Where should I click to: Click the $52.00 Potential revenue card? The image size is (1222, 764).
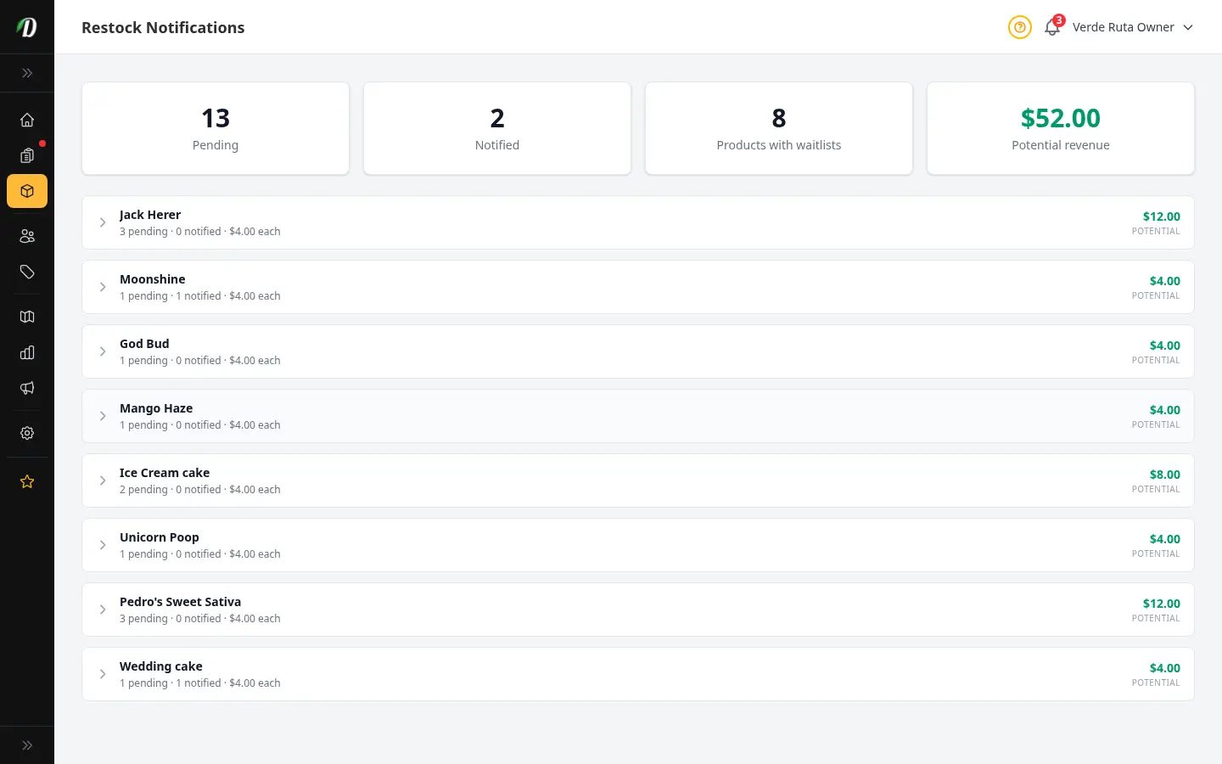coord(1061,128)
